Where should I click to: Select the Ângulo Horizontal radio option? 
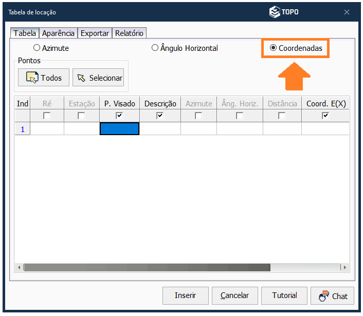(155, 48)
